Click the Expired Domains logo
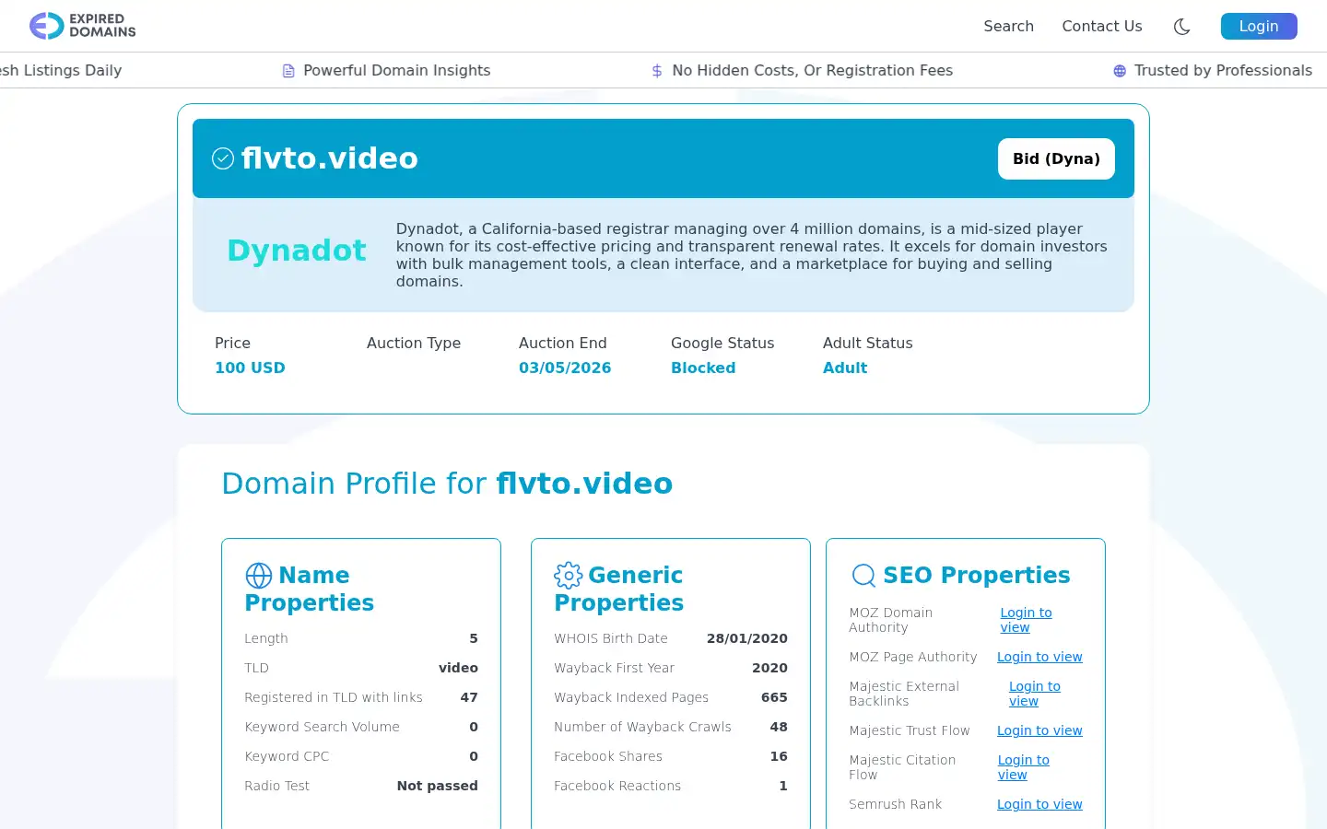The width and height of the screenshot is (1327, 829). point(83,26)
